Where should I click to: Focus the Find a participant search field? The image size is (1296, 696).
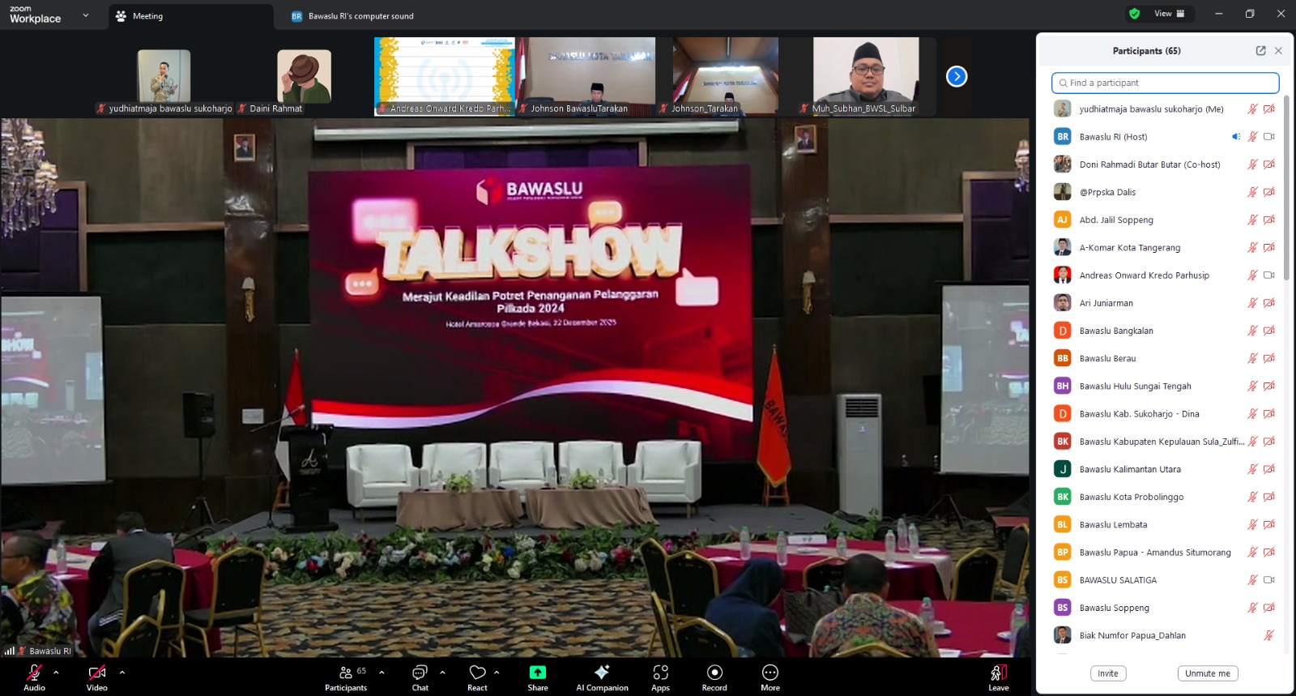point(1166,83)
